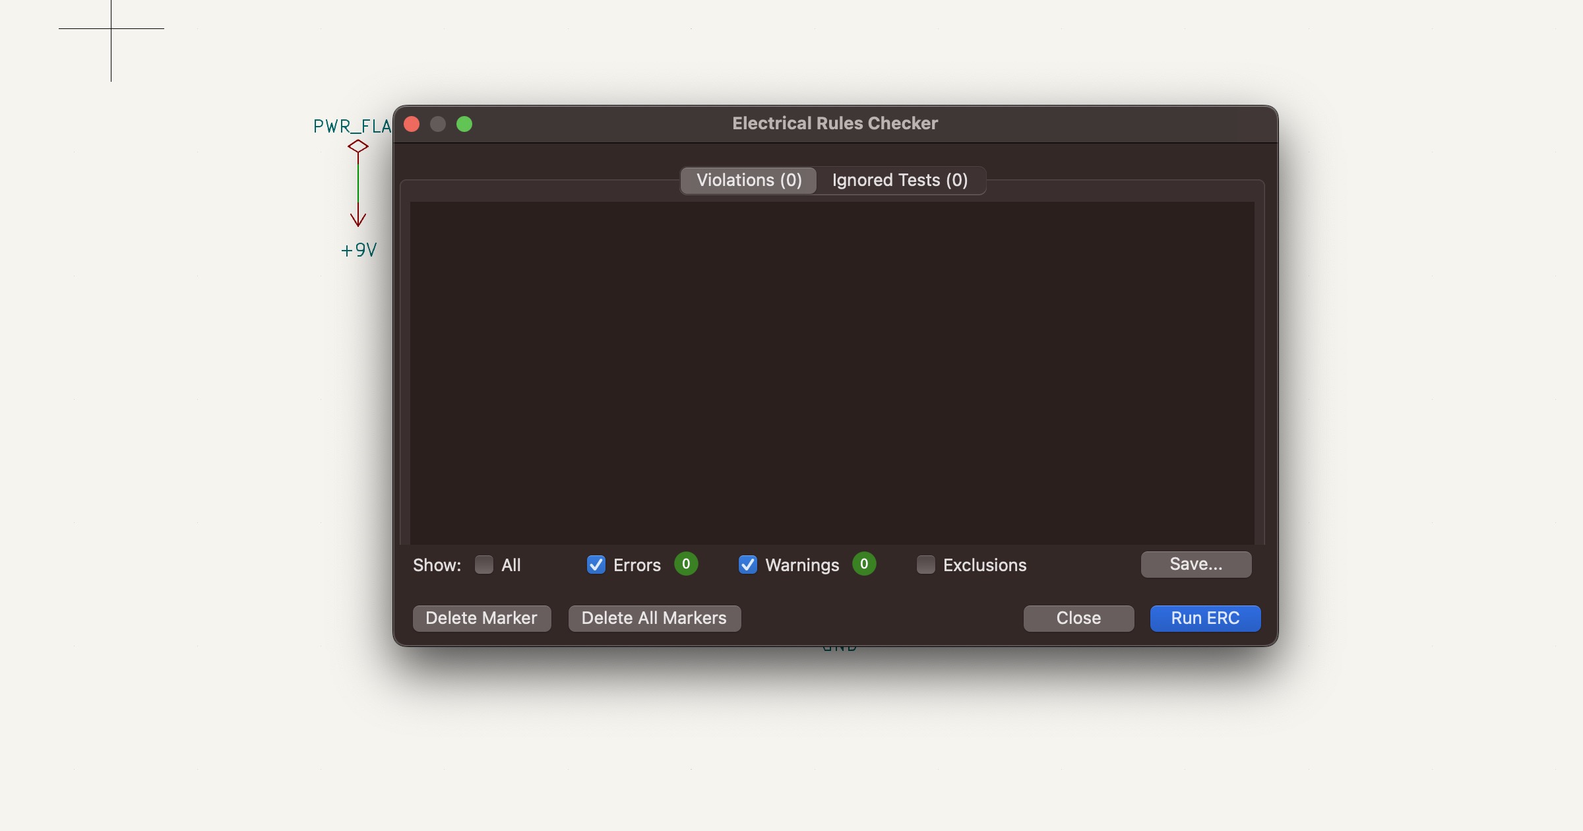The image size is (1583, 831).
Task: Click the green zoom window button
Action: point(464,124)
